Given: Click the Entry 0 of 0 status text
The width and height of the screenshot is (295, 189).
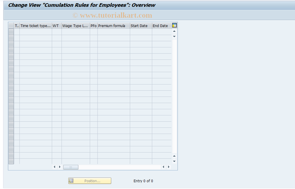Looking at the screenshot, I should [143, 181].
